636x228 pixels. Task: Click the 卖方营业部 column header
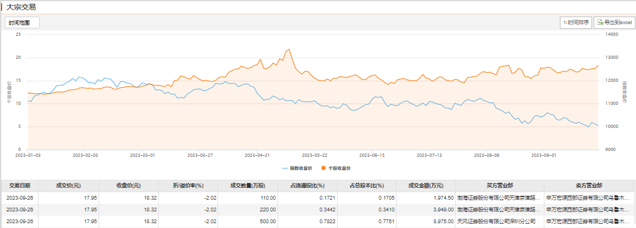click(x=589, y=186)
